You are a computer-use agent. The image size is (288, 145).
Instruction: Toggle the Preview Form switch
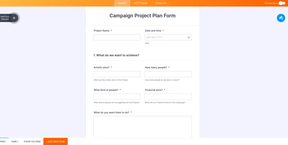tap(282, 3)
